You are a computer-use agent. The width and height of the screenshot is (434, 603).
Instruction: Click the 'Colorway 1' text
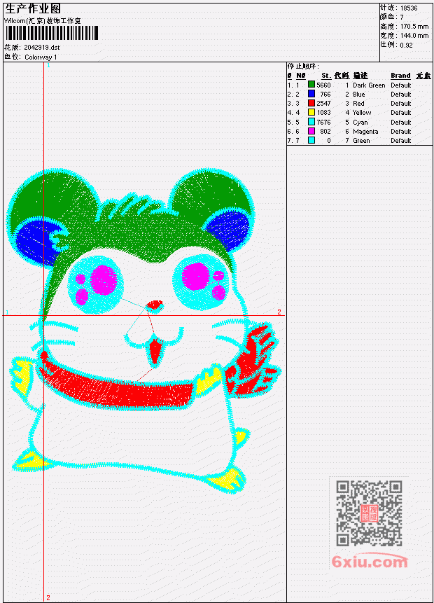tap(41, 57)
